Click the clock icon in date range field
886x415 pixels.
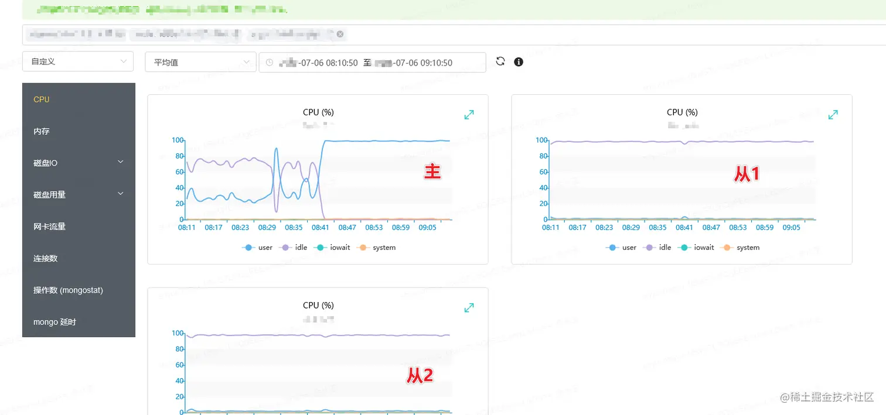click(x=270, y=63)
